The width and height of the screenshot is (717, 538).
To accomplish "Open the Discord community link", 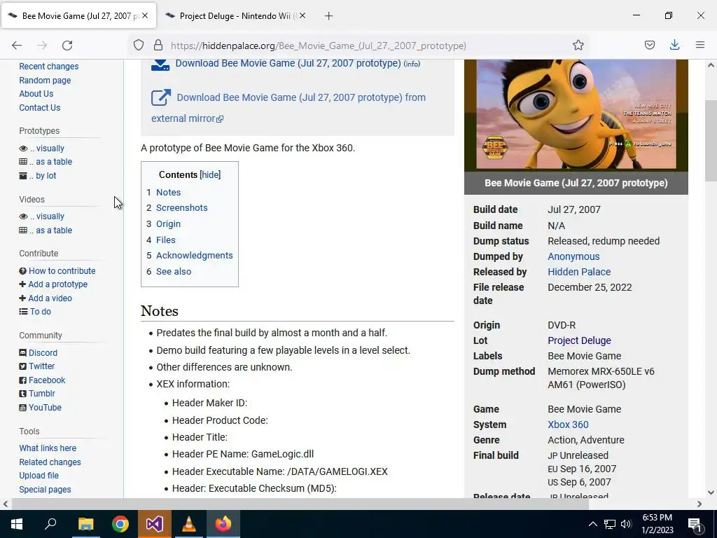I will coord(43,353).
